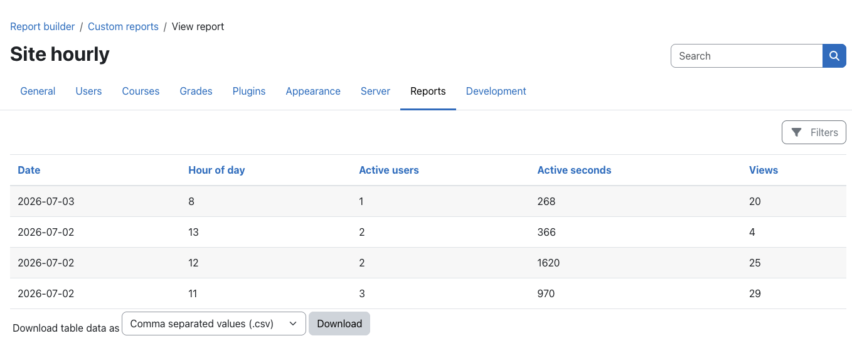Click views value 20

click(755, 201)
